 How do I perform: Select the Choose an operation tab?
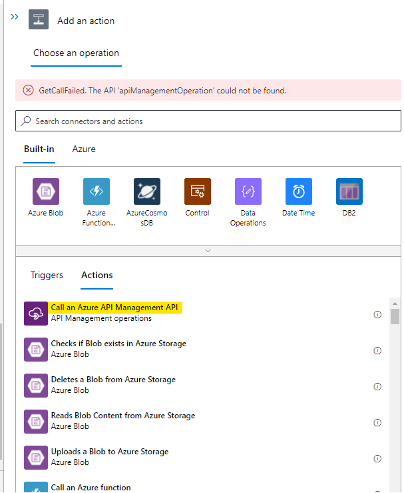[x=77, y=53]
